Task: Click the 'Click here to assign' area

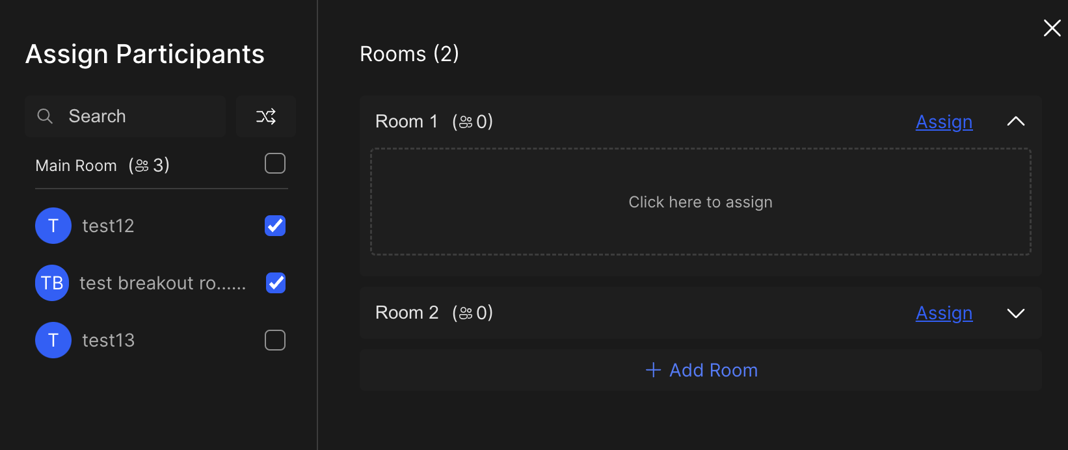Action: click(x=700, y=202)
